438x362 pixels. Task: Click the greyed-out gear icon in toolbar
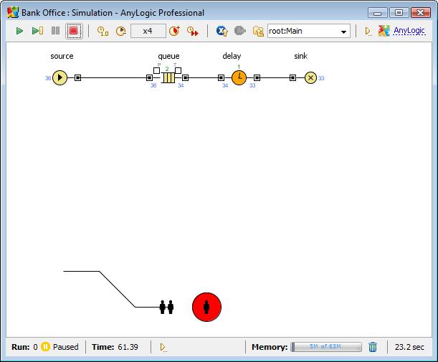[239, 31]
